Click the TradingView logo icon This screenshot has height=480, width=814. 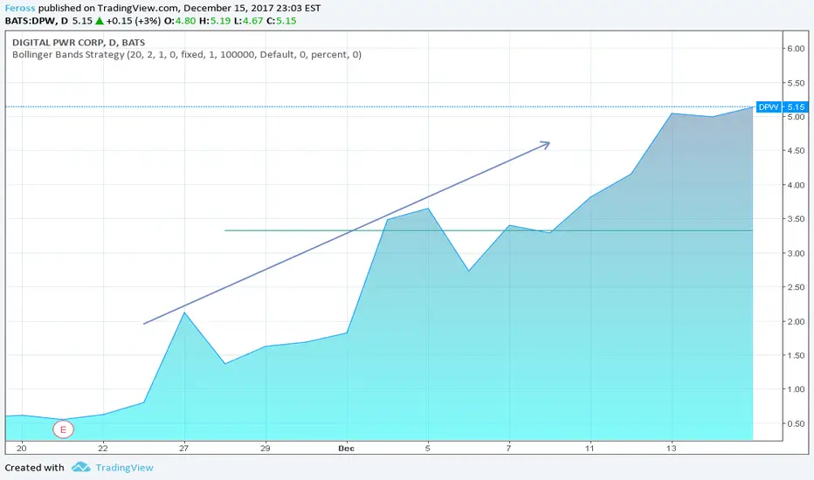coord(81,467)
